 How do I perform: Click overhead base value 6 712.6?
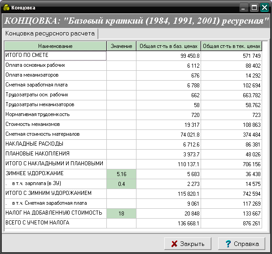(x=168, y=144)
